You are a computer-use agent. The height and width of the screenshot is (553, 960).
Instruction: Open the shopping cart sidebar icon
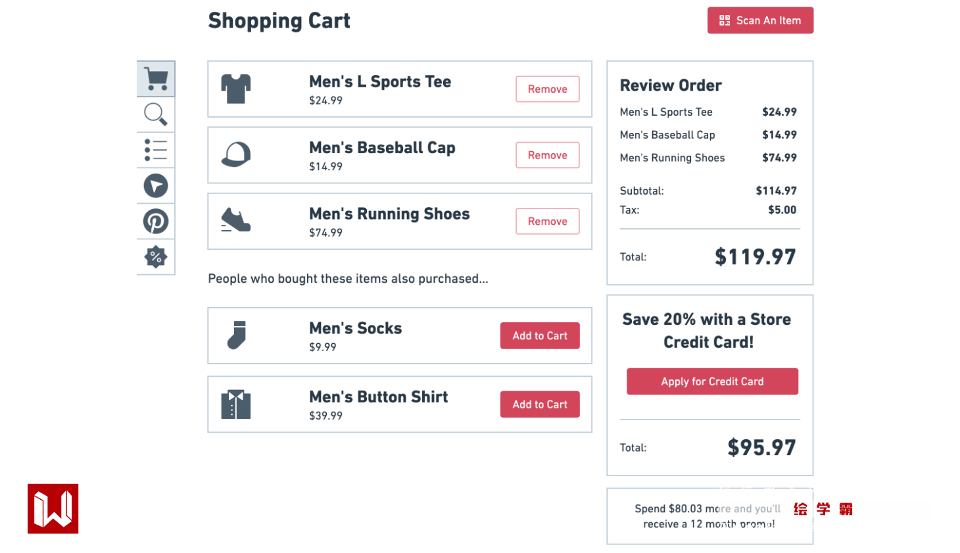(x=156, y=79)
